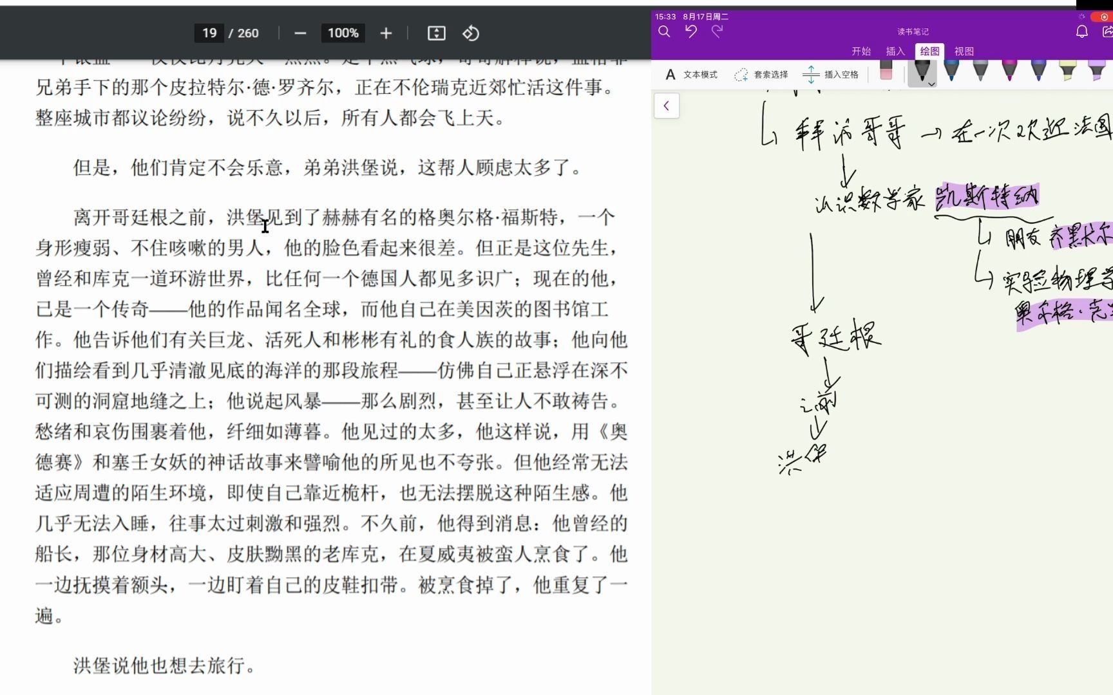Switch to the 开始 tab
The width and height of the screenshot is (1113, 695).
tap(861, 51)
